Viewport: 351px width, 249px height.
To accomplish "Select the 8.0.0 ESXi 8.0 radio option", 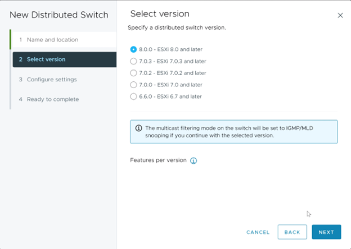I will point(133,49).
